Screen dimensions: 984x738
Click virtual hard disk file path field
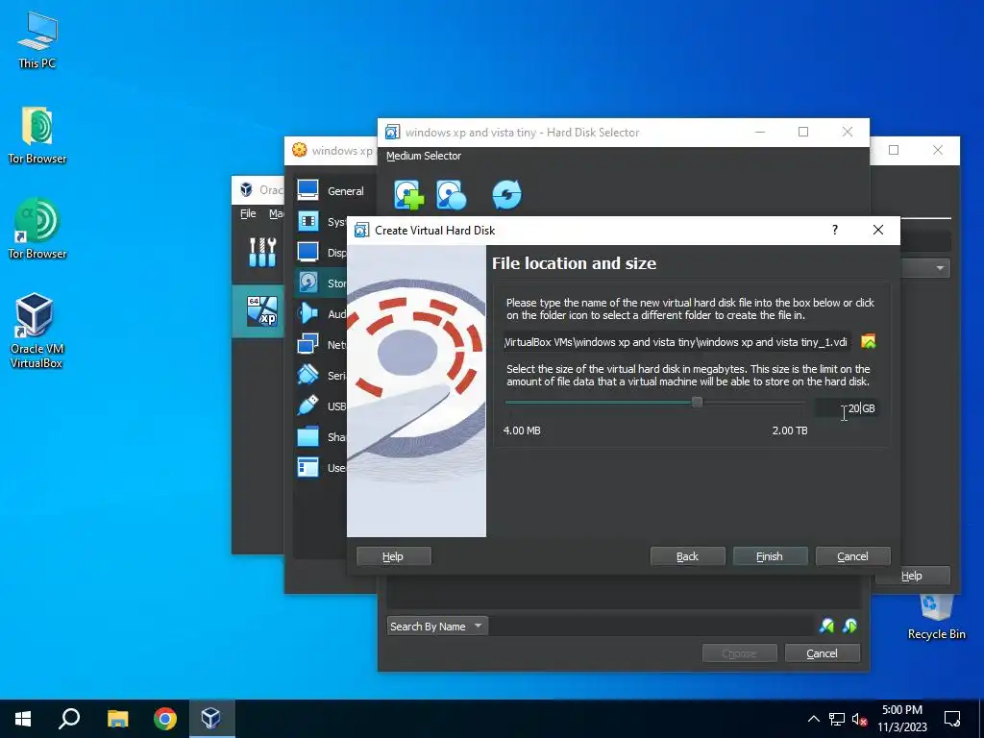coord(677,342)
